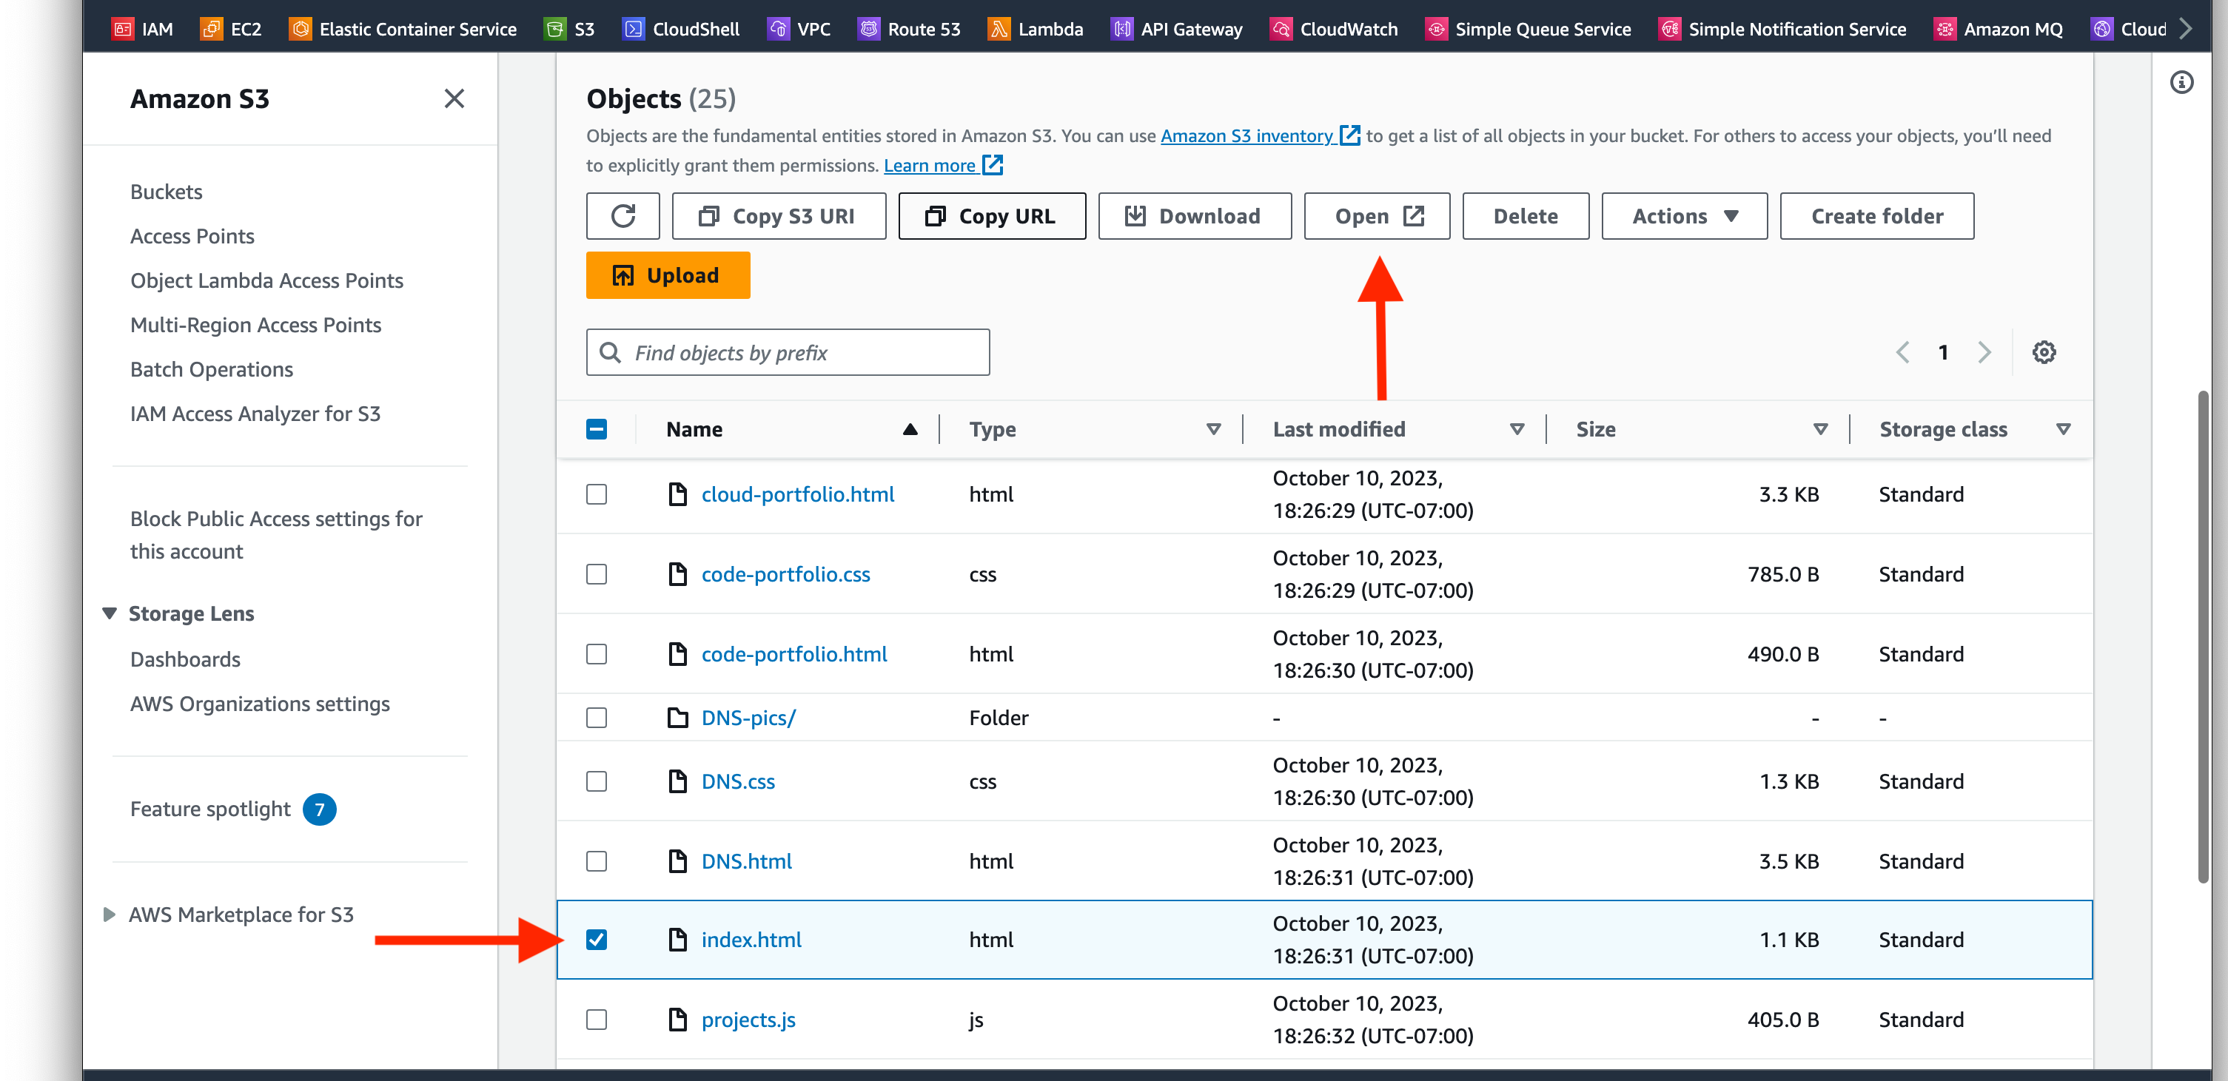Select the DNS-pics/ folder checkbox
The height and width of the screenshot is (1081, 2228).
coord(597,718)
